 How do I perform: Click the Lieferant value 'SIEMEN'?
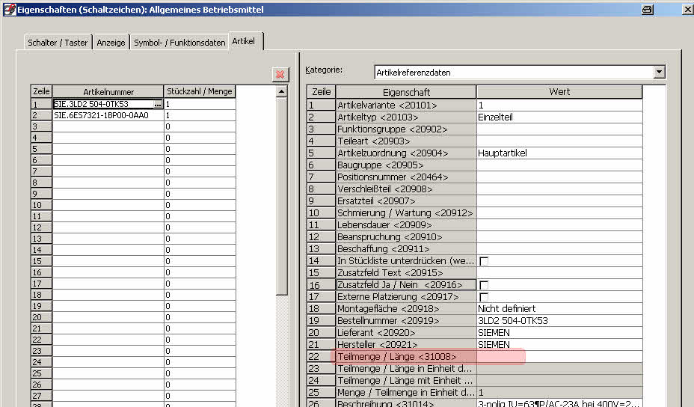(559, 332)
